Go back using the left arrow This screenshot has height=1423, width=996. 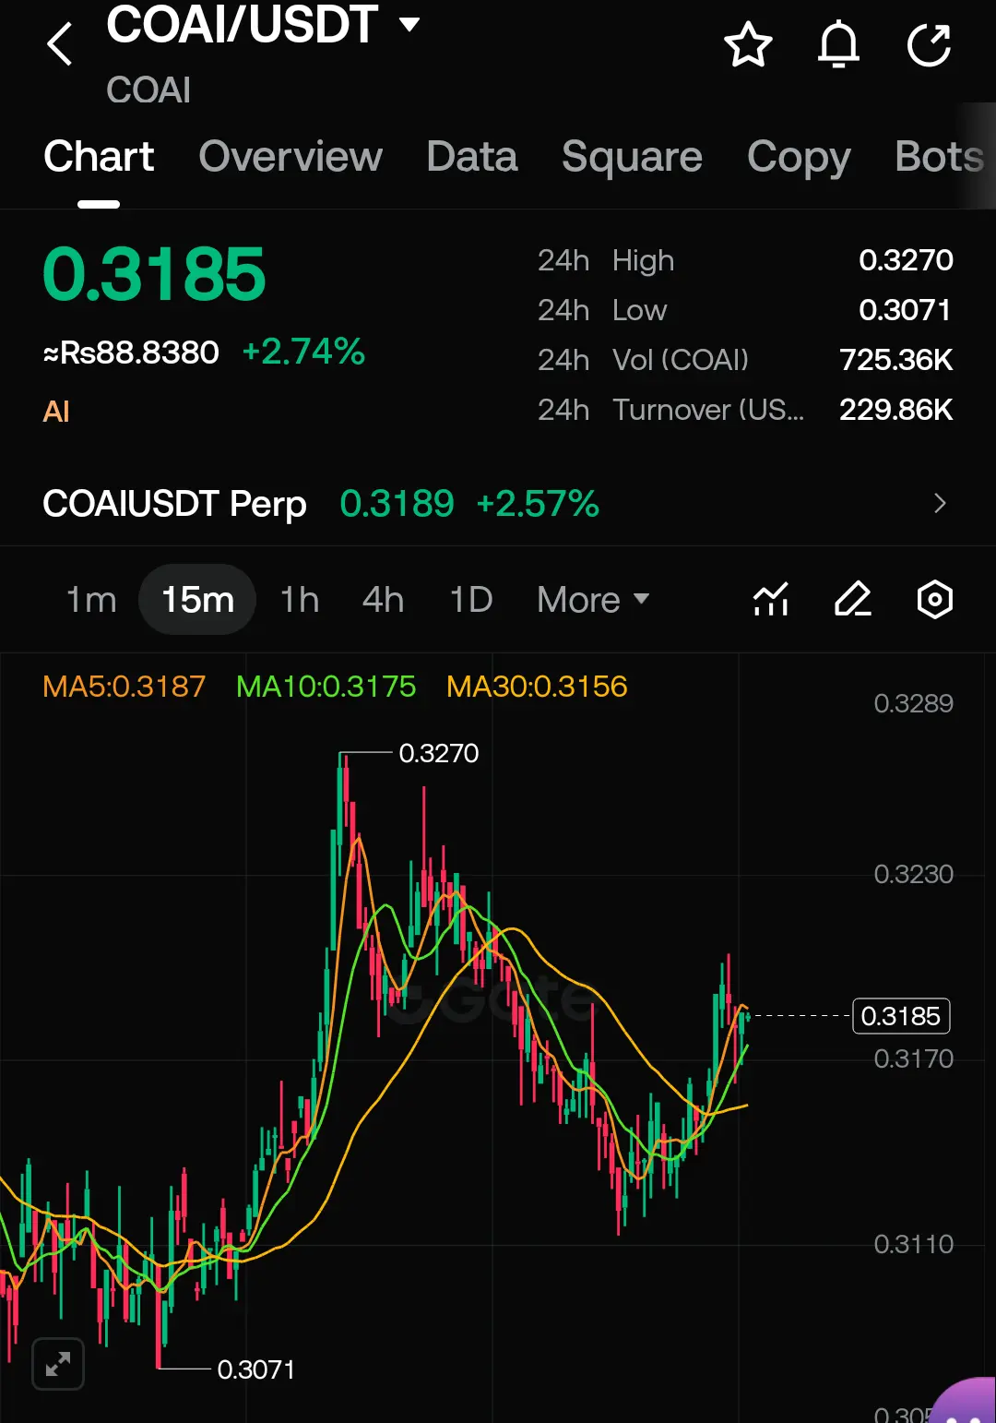pos(60,44)
